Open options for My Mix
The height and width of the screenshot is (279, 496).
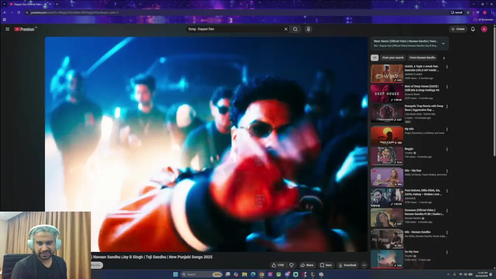point(447,129)
